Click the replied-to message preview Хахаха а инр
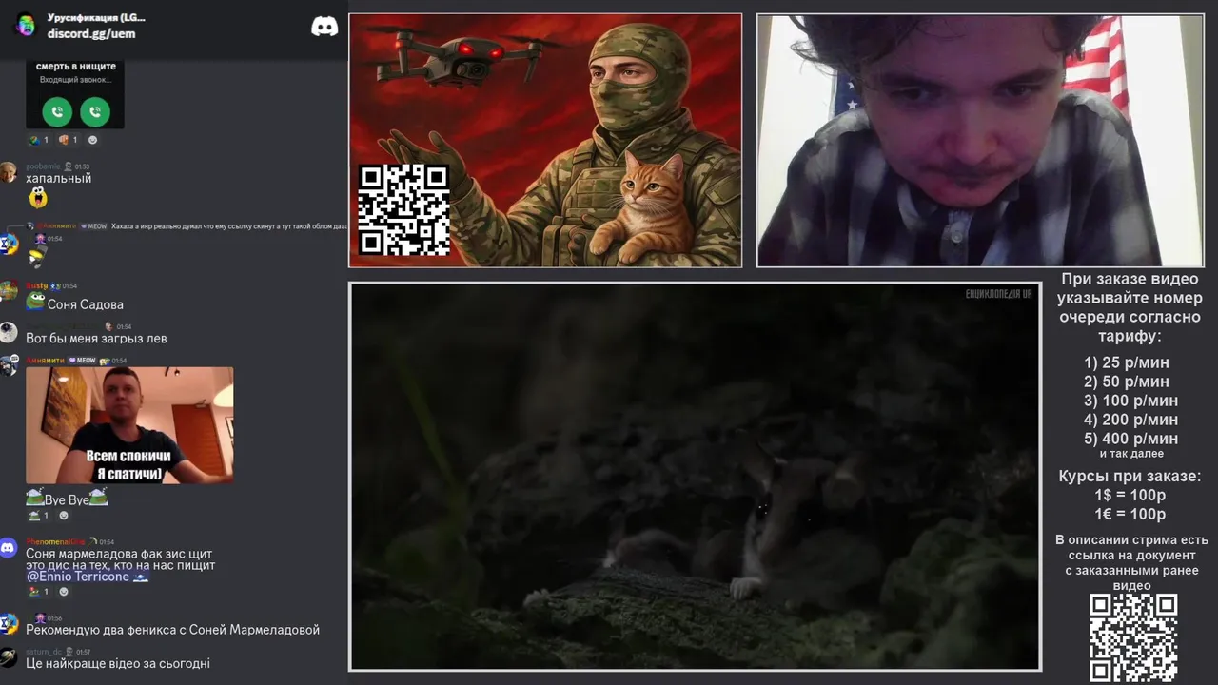Image resolution: width=1218 pixels, height=685 pixels. point(228,226)
